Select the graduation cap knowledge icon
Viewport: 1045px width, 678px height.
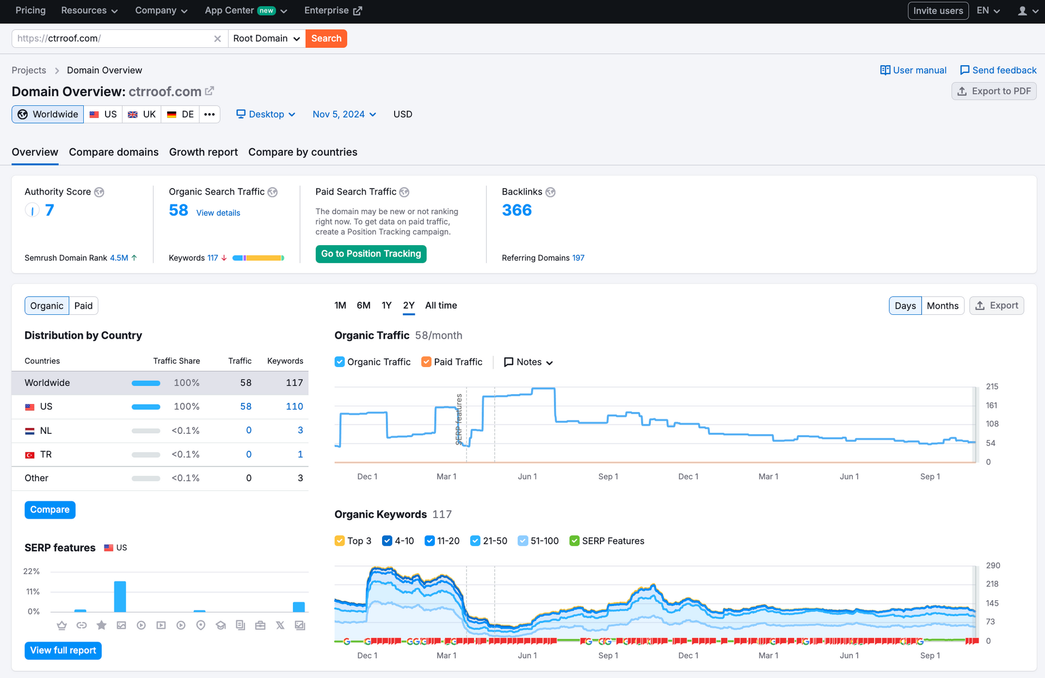click(x=220, y=625)
